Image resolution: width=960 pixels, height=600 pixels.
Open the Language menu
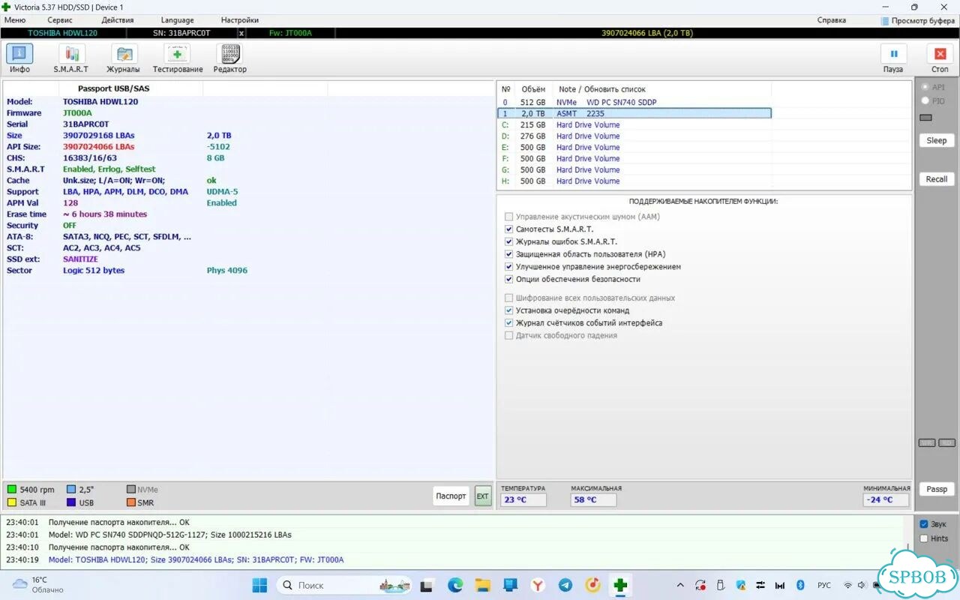[x=177, y=20]
